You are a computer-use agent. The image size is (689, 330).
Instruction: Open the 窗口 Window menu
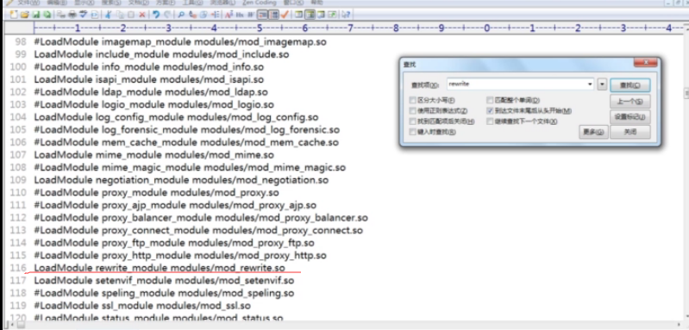[294, 3]
